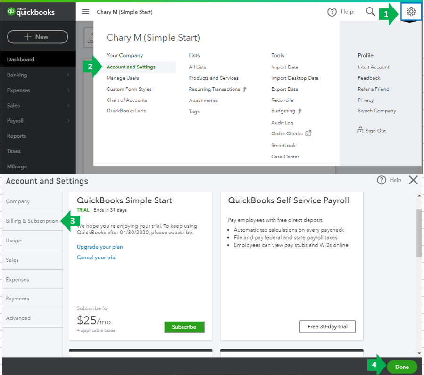The width and height of the screenshot is (424, 375).
Task: Open All Lists
Action: (198, 67)
